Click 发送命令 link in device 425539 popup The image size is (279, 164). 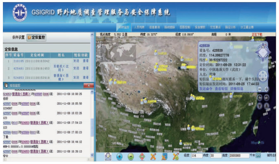click(205, 88)
